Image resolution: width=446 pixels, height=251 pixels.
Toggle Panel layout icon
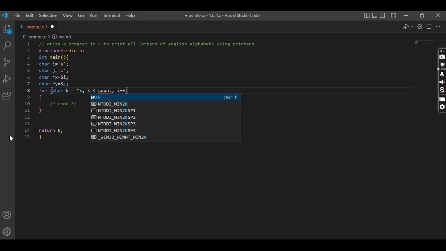pyautogui.click(x=375, y=15)
